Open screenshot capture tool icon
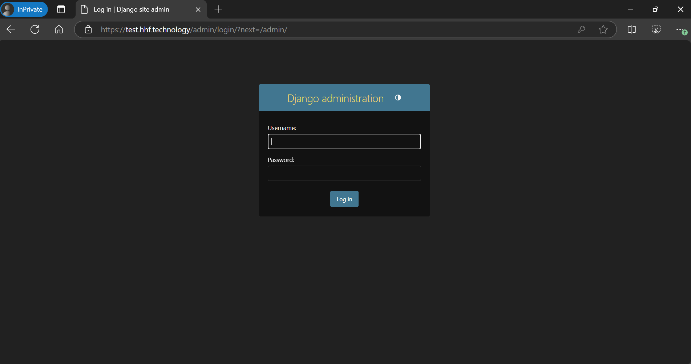The height and width of the screenshot is (364, 691). pyautogui.click(x=656, y=29)
